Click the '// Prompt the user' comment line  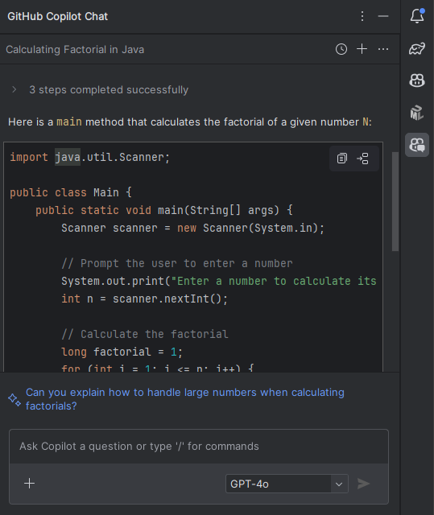(x=177, y=263)
